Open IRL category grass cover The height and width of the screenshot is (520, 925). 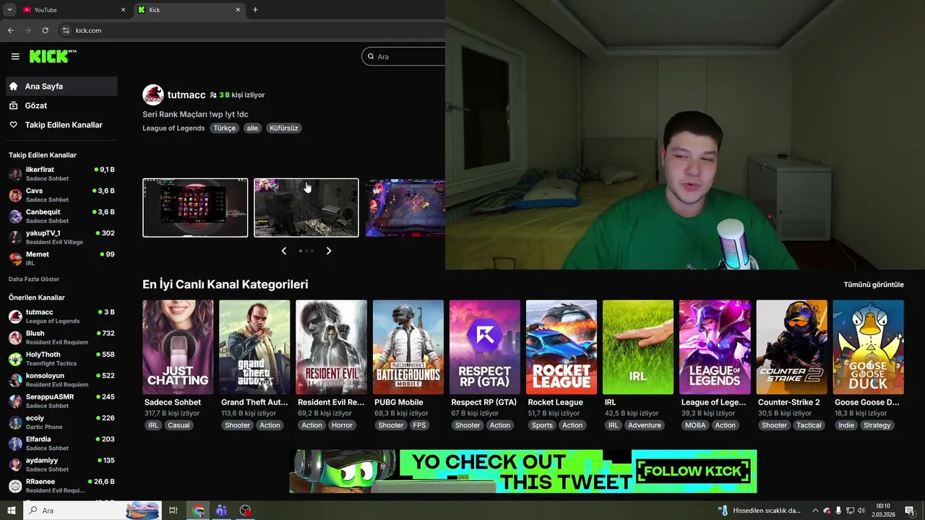[638, 347]
